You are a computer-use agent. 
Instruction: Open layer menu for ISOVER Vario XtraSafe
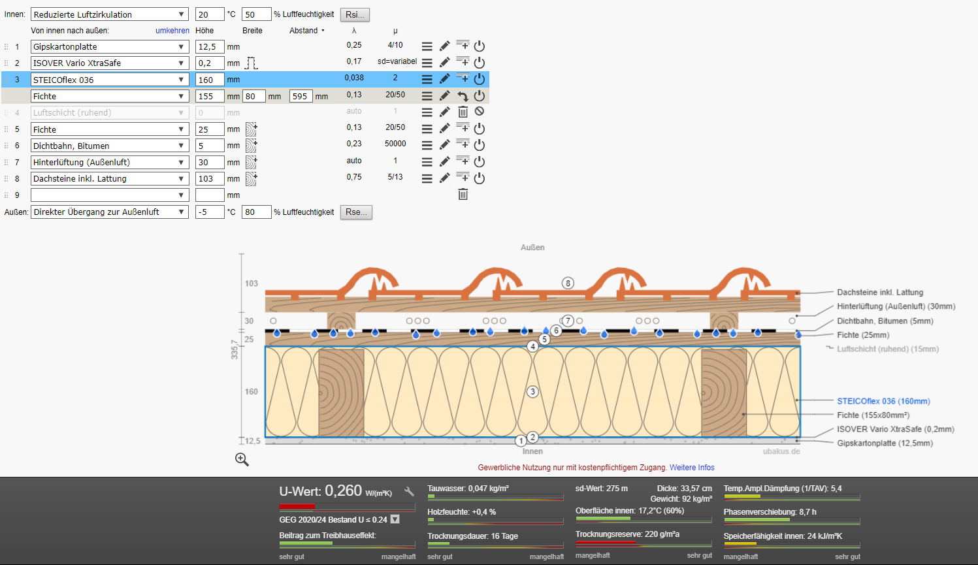tap(427, 63)
